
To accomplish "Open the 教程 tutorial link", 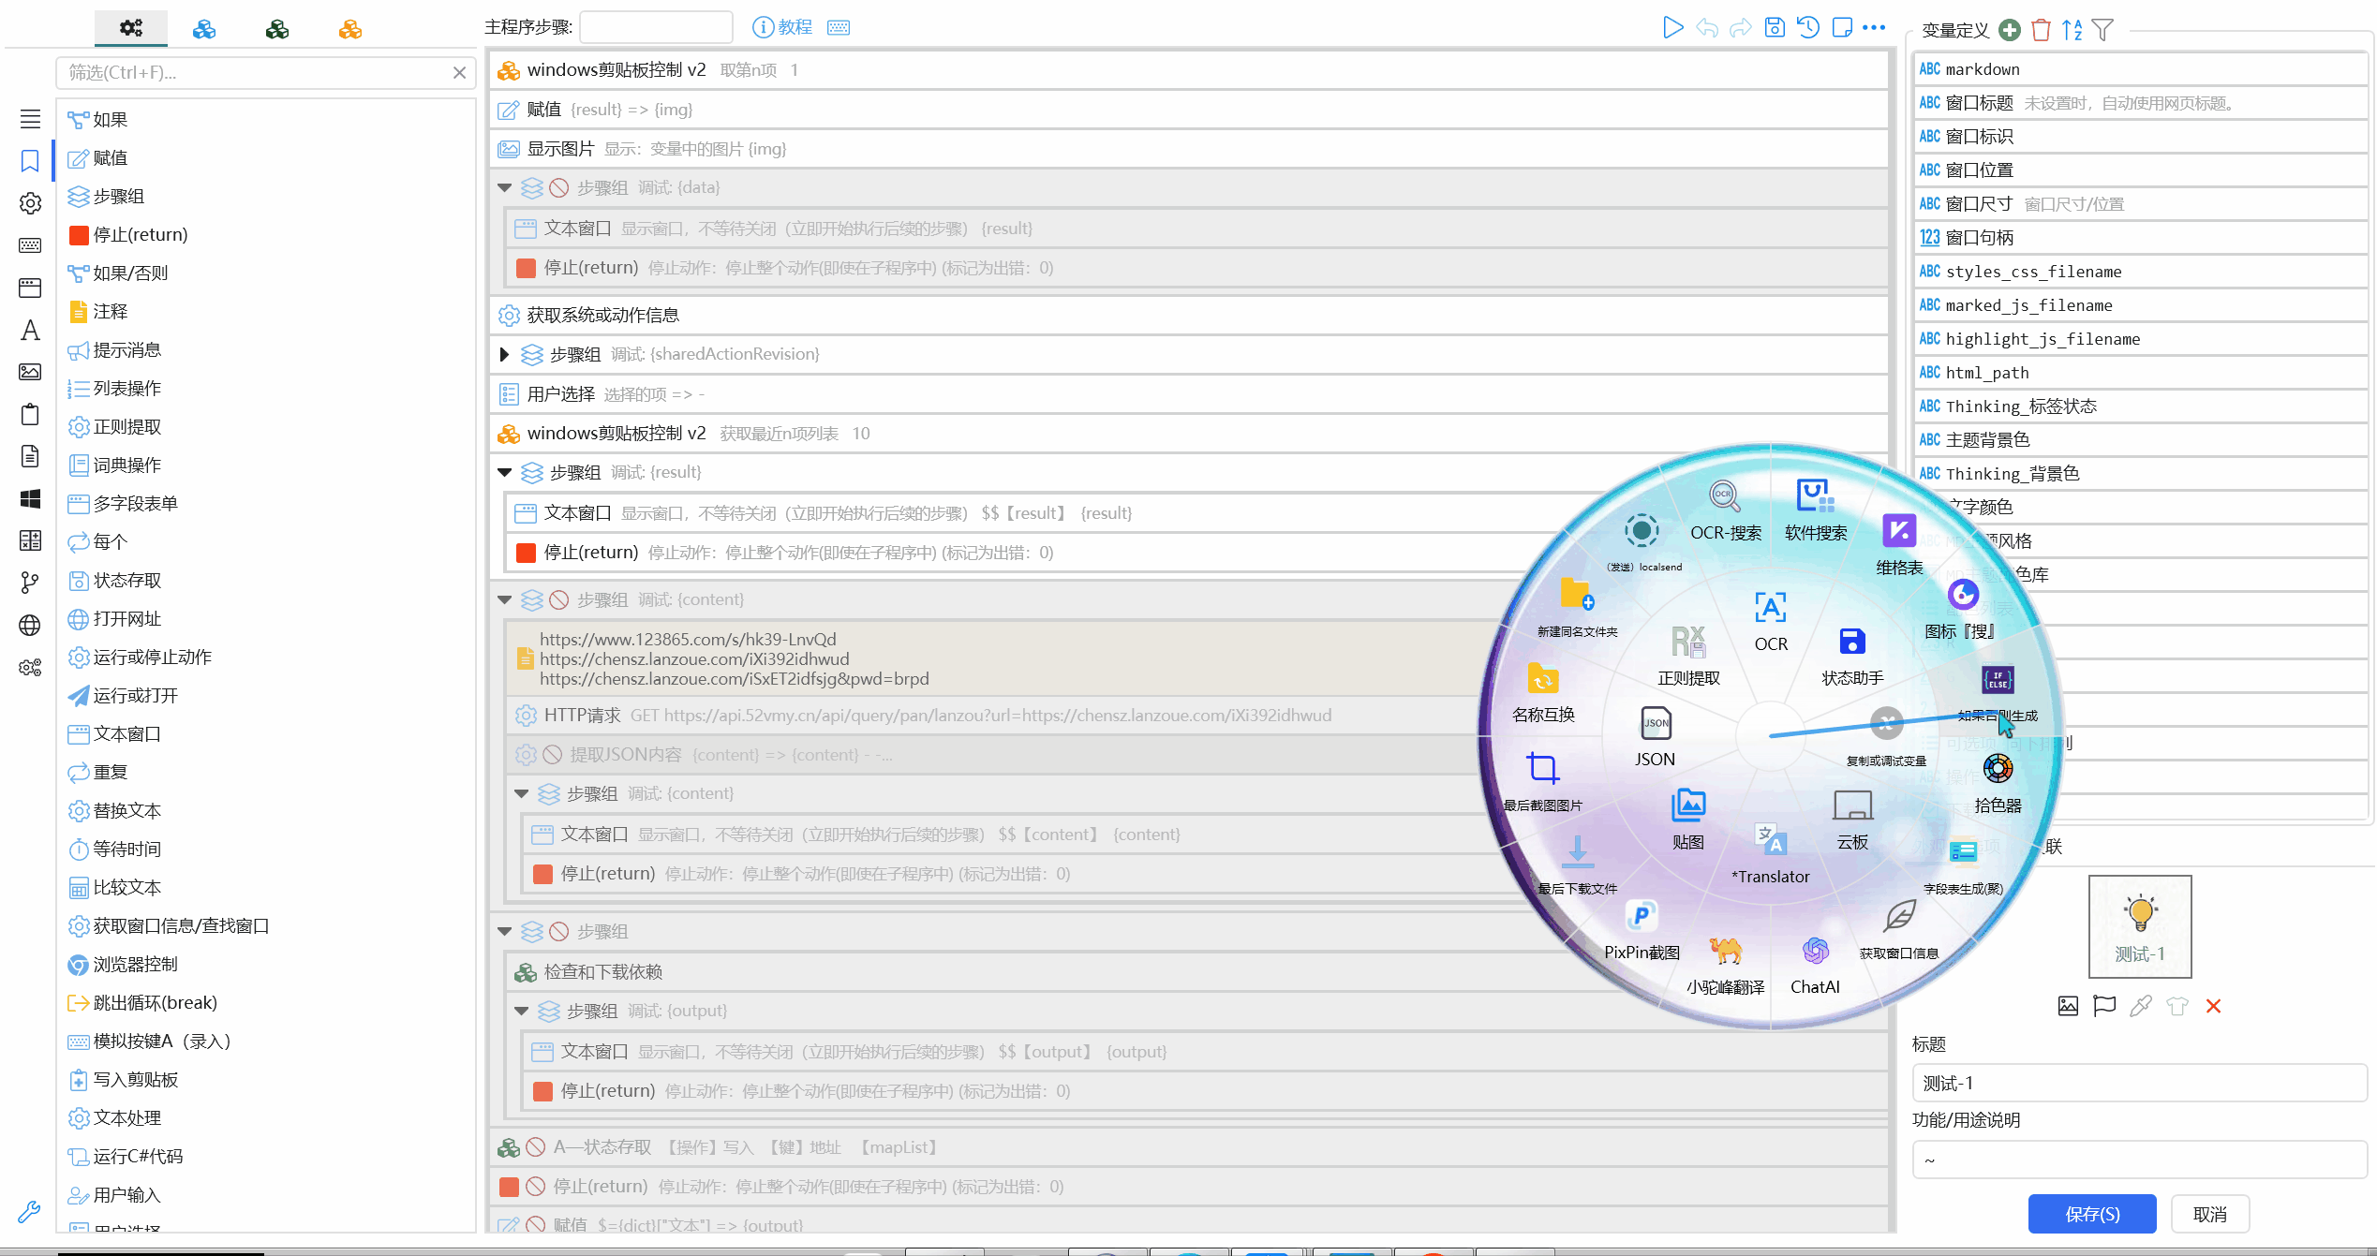I will pyautogui.click(x=782, y=27).
